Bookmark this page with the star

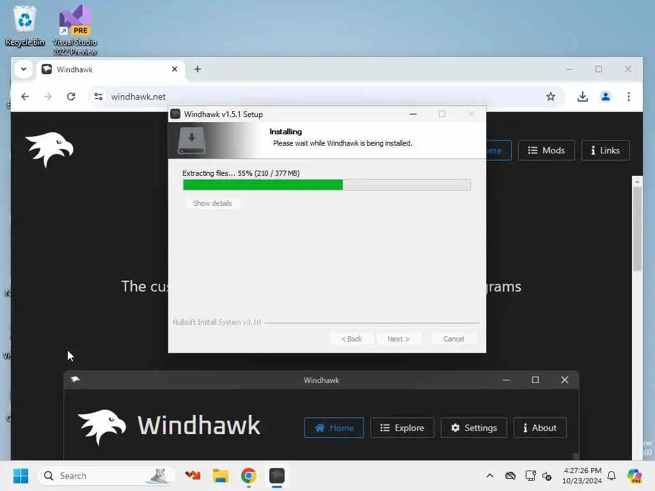551,97
